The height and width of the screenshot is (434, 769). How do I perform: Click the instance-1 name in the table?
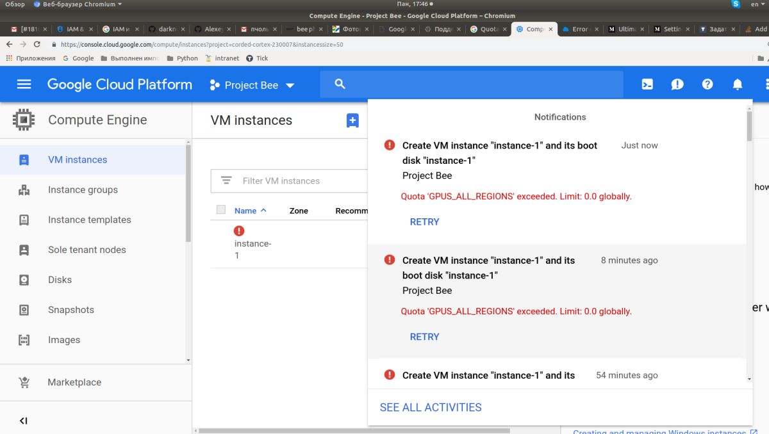pyautogui.click(x=252, y=250)
